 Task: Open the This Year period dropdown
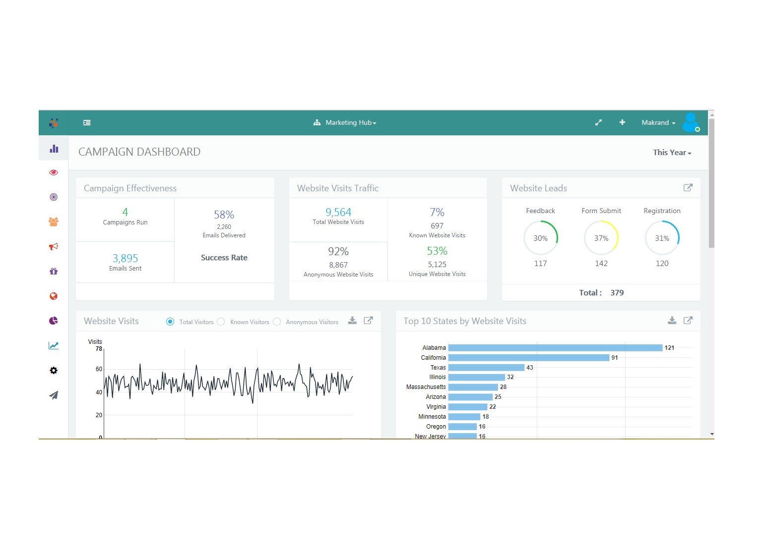(672, 153)
